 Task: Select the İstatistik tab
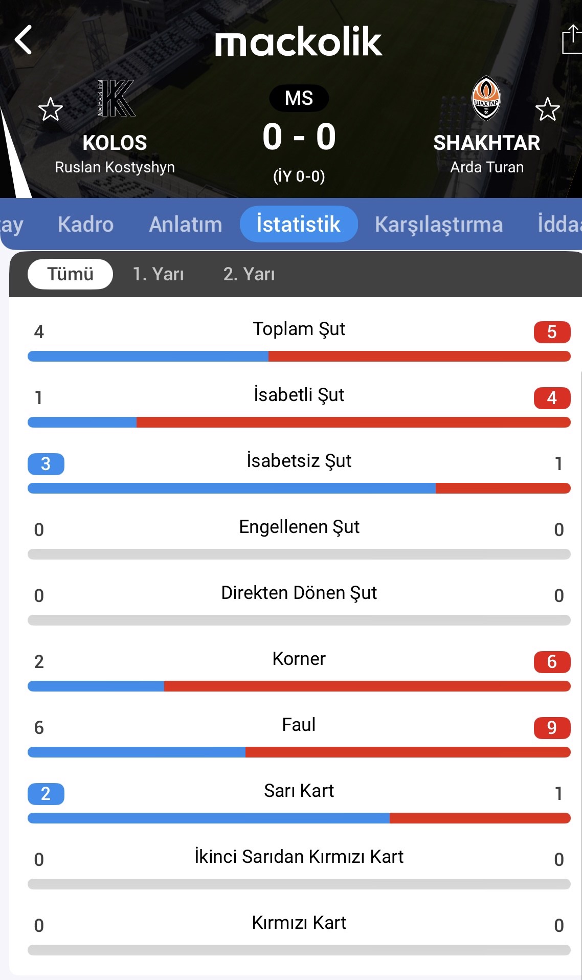click(298, 225)
